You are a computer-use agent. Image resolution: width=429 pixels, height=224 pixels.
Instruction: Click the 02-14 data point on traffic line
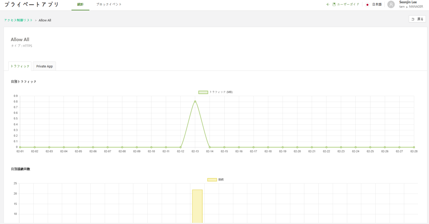coord(210,147)
